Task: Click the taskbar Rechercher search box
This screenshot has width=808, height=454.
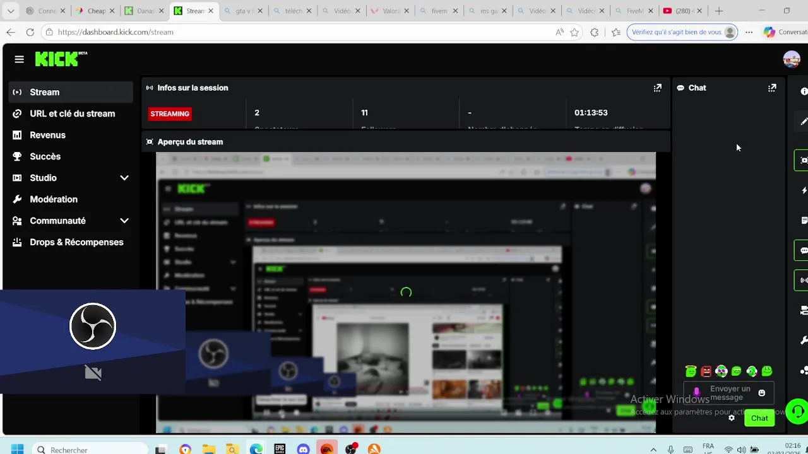Action: coord(88,449)
